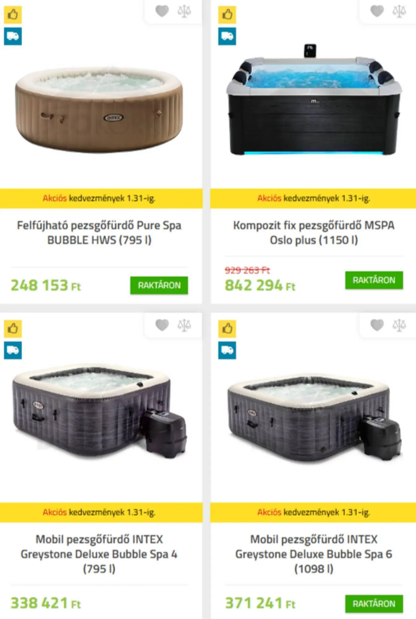Click compare scale icon for MSPA Oslo plus
The image size is (416, 619).
399,11
